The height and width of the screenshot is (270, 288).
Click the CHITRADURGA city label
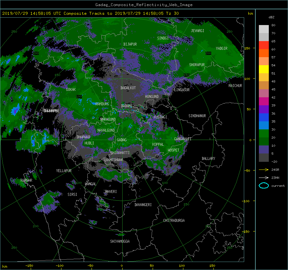(x=174, y=221)
